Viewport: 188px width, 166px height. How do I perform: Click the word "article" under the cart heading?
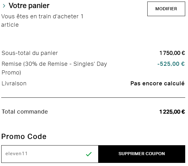coord(10,25)
